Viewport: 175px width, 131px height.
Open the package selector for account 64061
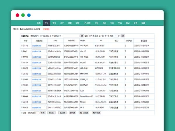point(39,51)
